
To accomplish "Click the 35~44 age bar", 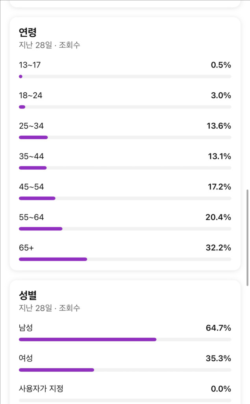I will (x=125, y=168).
